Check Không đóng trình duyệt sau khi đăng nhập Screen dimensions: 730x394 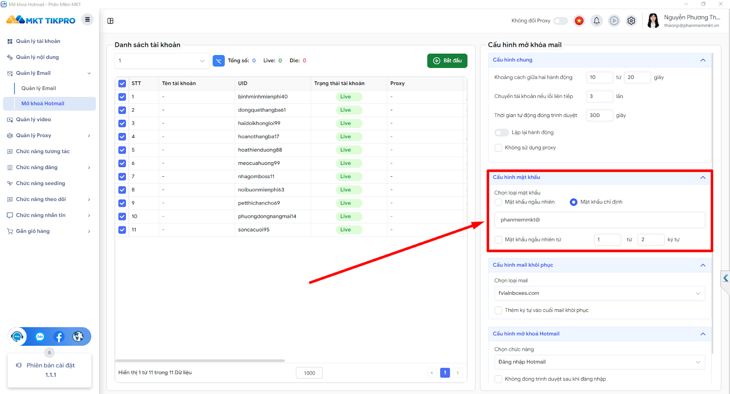pos(498,379)
